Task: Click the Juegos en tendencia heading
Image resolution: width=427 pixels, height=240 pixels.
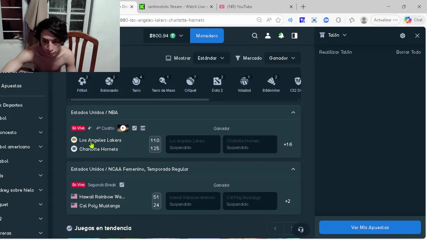Action: (x=103, y=228)
